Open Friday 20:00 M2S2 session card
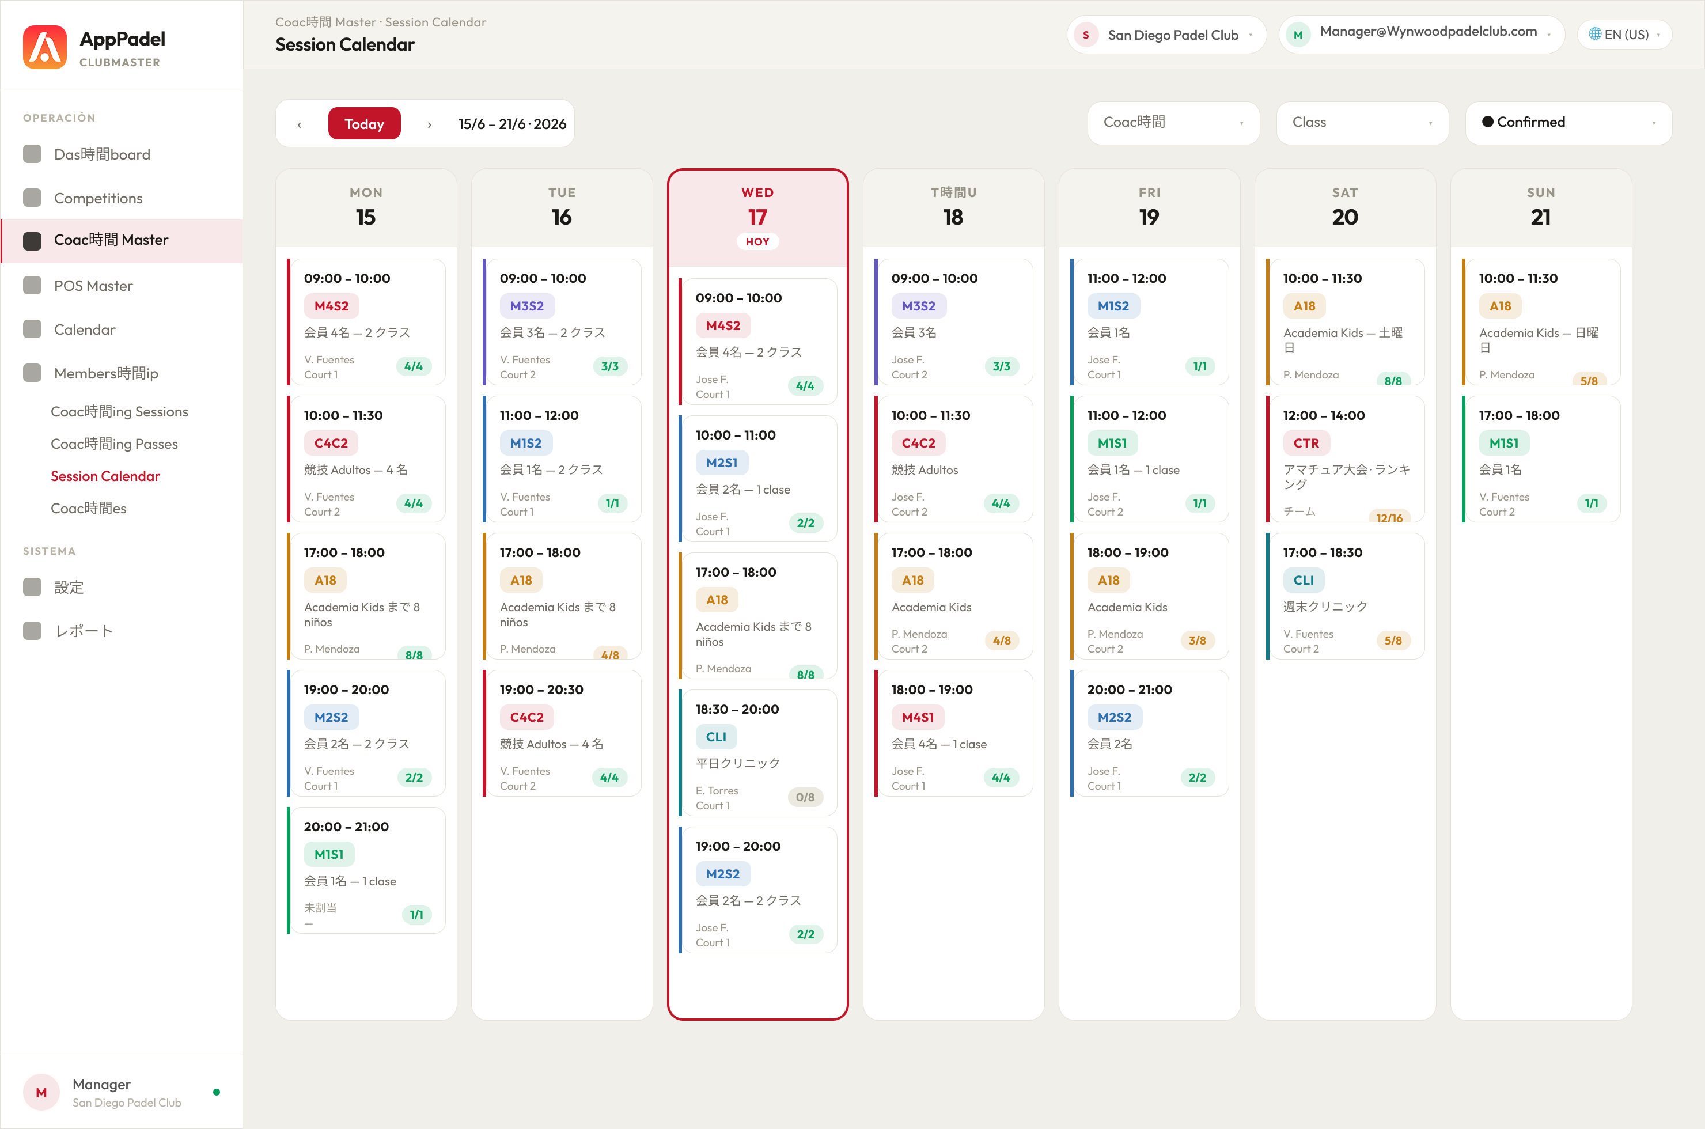 click(1150, 733)
